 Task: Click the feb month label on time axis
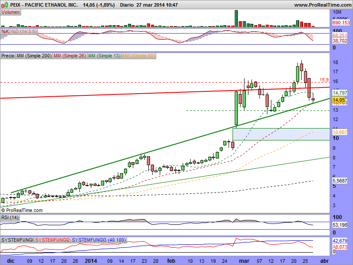point(171,261)
